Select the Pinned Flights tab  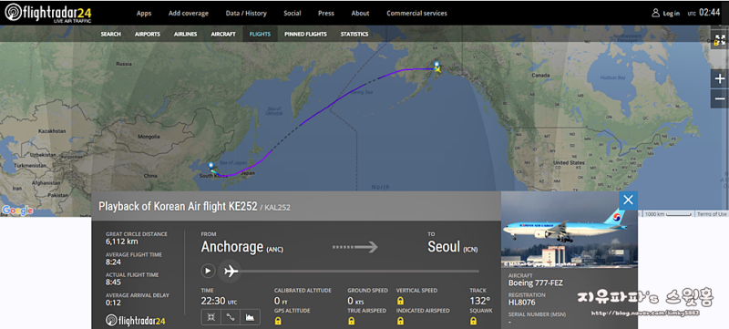[305, 34]
